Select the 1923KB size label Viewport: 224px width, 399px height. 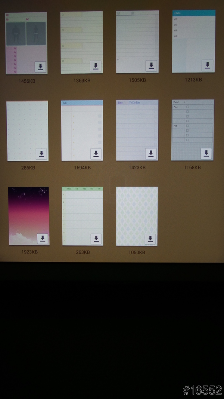point(29,252)
